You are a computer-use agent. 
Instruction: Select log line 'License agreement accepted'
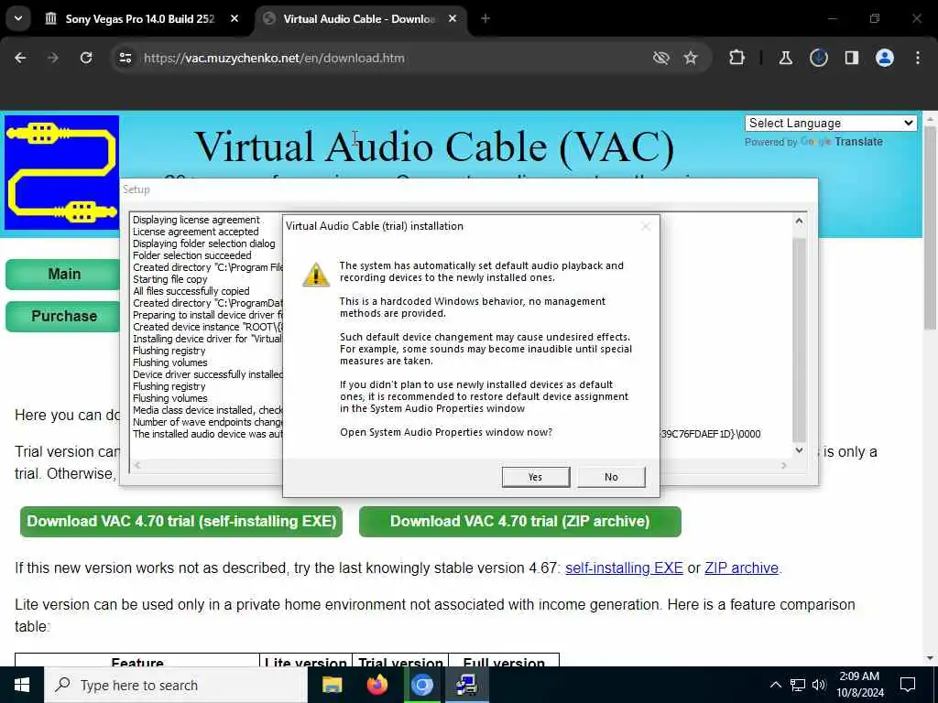tap(196, 232)
